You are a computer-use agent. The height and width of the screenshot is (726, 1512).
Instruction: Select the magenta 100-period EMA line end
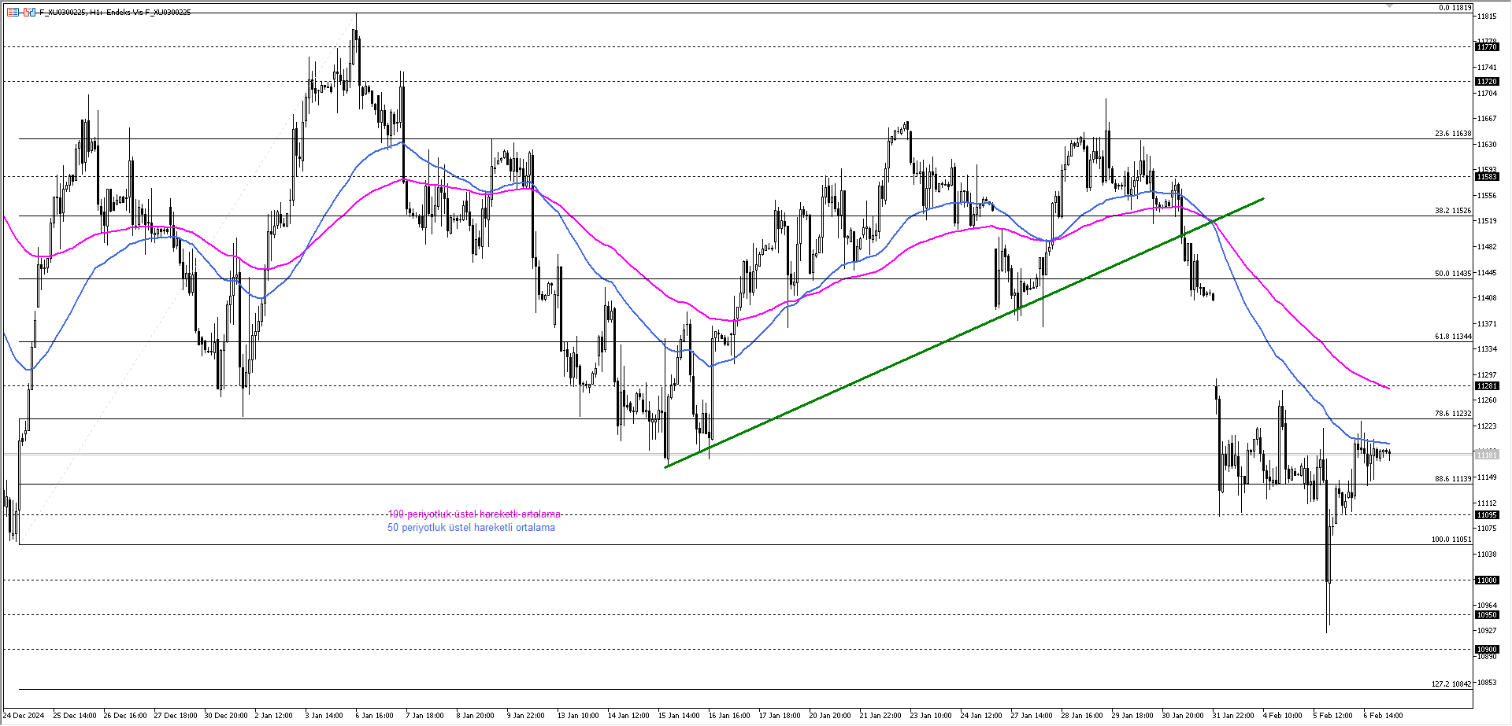click(x=1388, y=388)
